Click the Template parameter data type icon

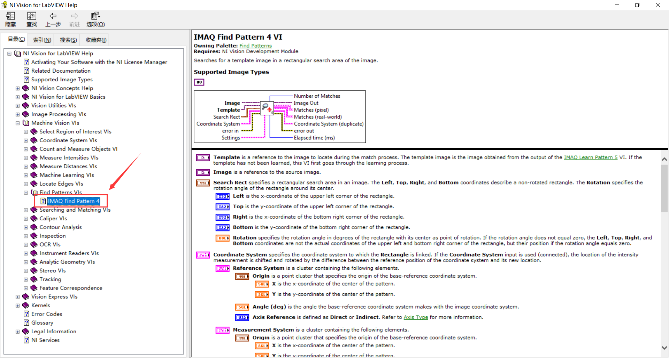[203, 158]
